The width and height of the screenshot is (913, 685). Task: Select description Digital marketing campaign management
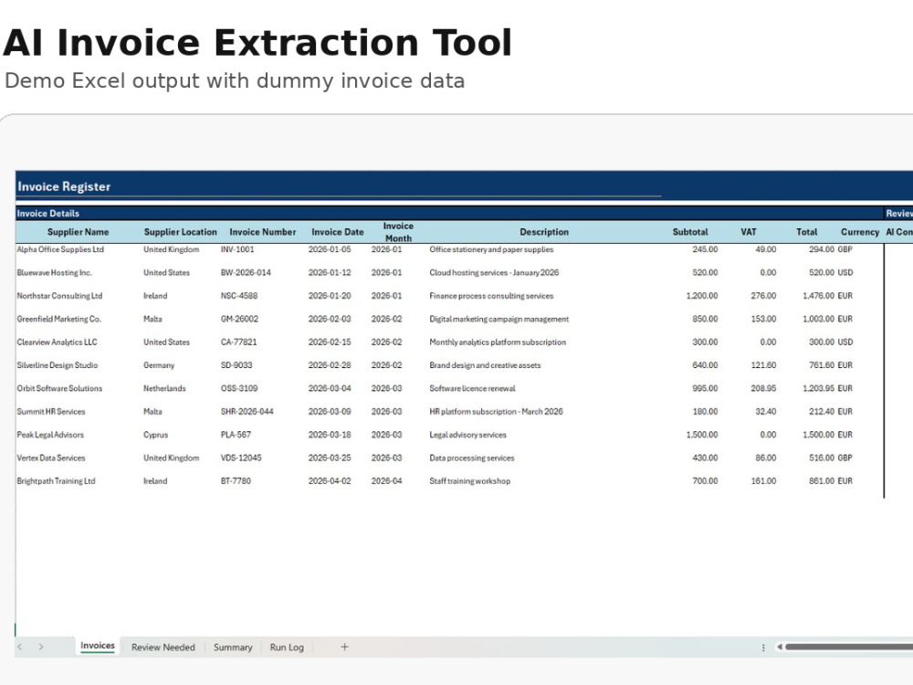coord(499,319)
